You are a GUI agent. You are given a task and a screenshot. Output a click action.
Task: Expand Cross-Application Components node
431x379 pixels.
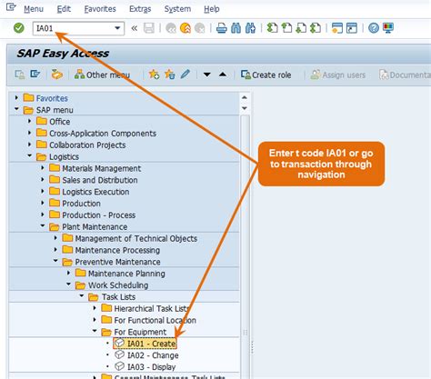(29, 133)
